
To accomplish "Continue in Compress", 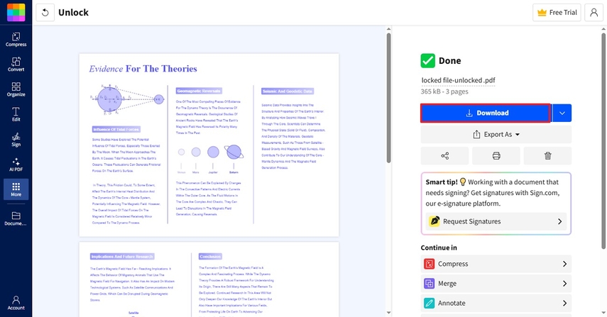I will (496, 264).
